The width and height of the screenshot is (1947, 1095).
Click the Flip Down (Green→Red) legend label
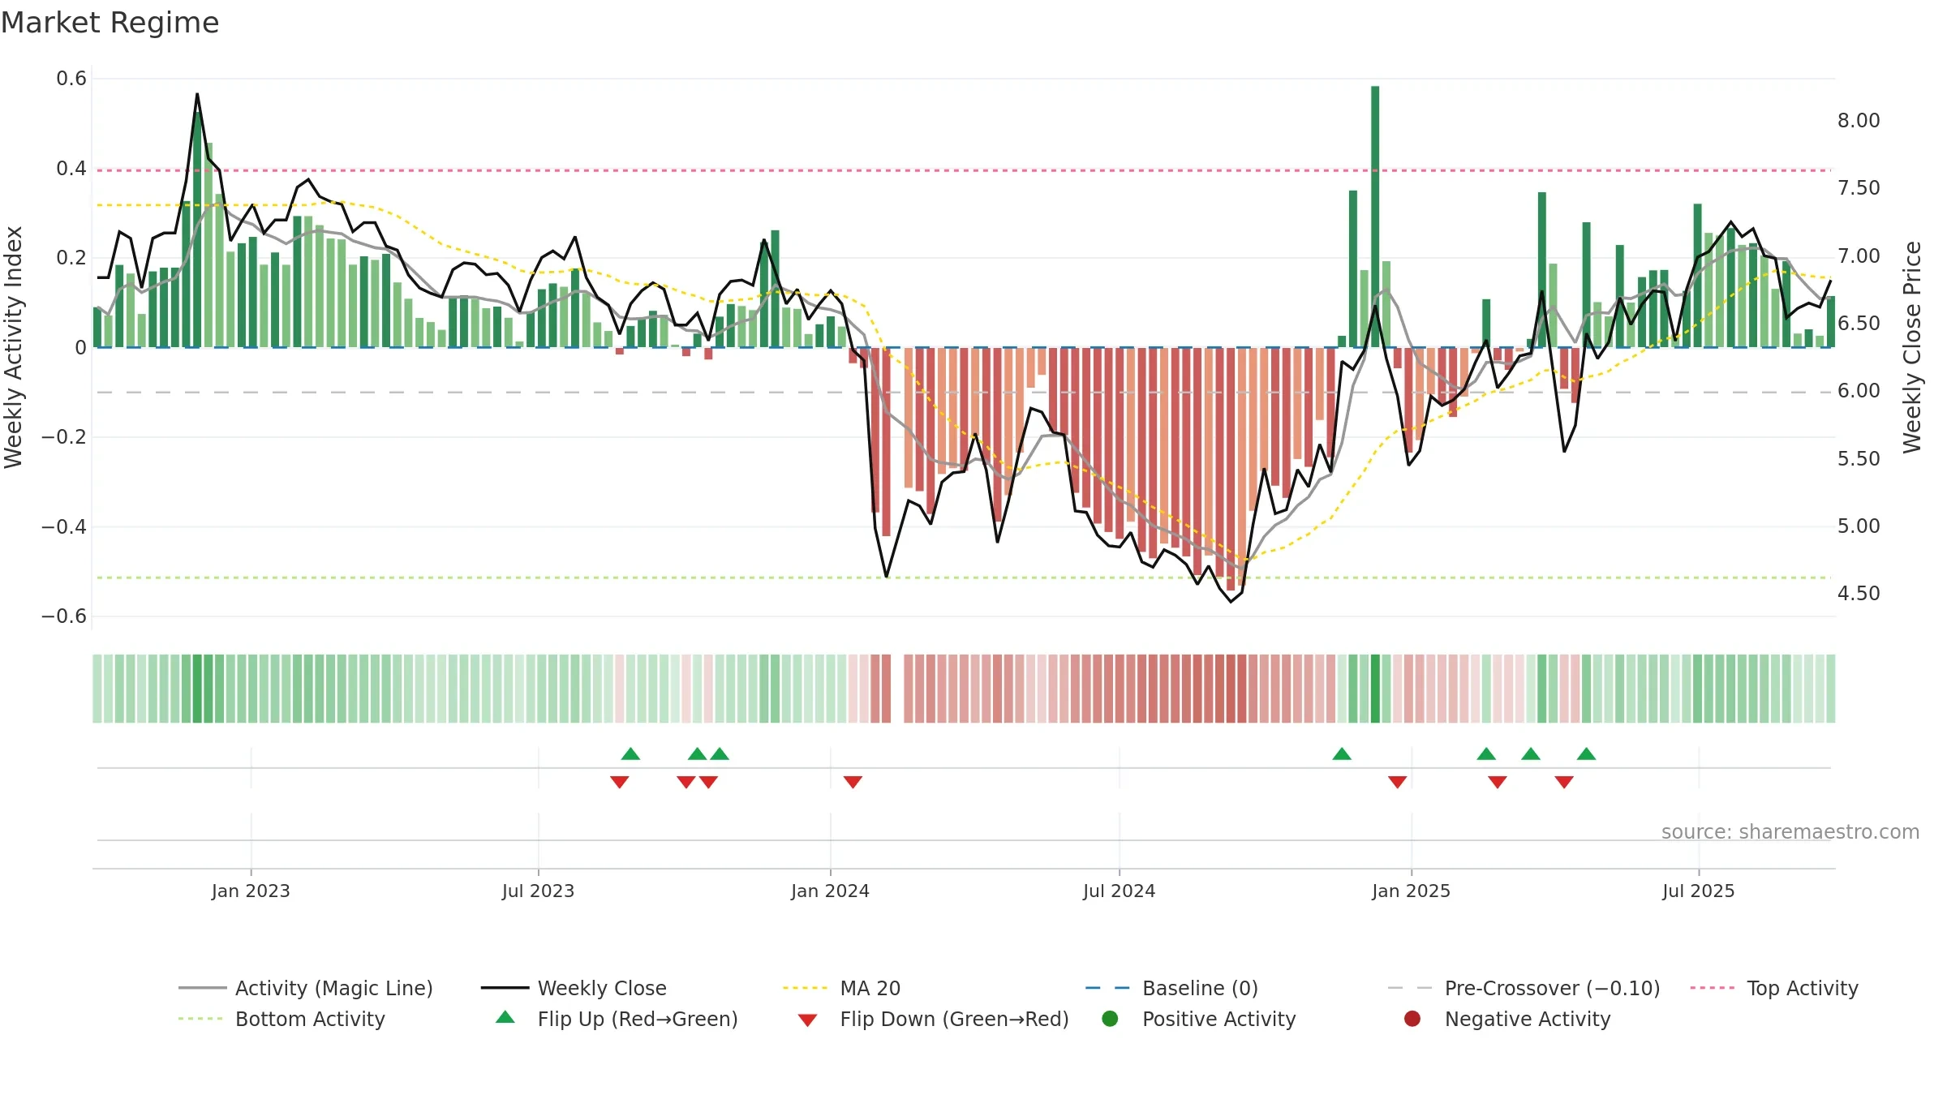click(x=954, y=1019)
